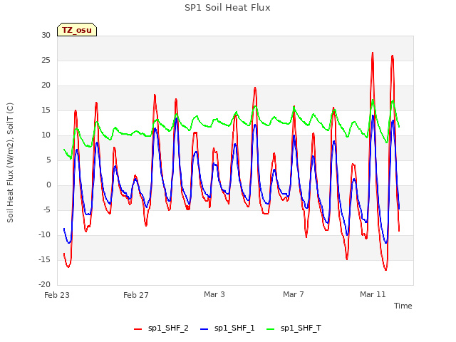This screenshot has height=342, width=456.
Task: Click the highest red peak near Mar 11
Action: point(373,53)
